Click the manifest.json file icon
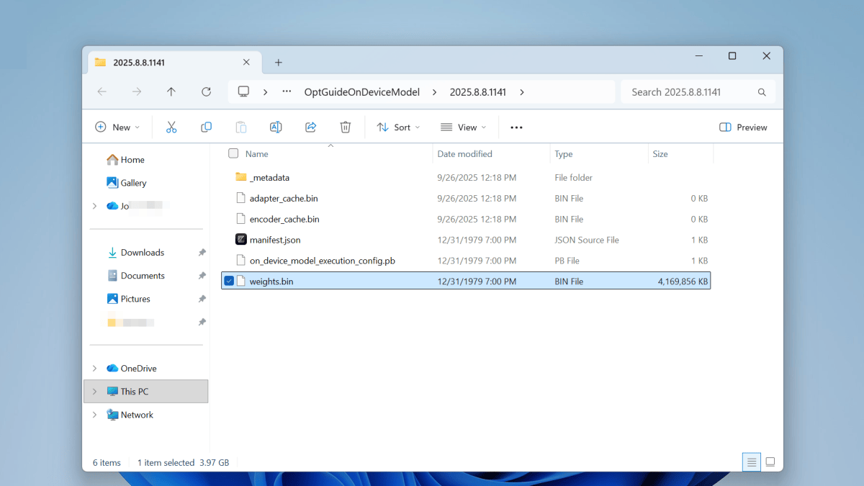Screen dimensions: 864x486 pos(241,240)
